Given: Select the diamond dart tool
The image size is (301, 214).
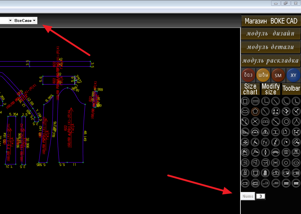Looking at the screenshot, I should tap(266, 153).
